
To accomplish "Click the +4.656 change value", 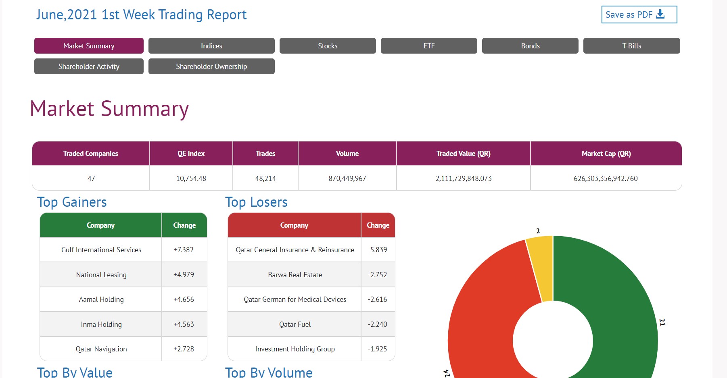I will pos(184,299).
